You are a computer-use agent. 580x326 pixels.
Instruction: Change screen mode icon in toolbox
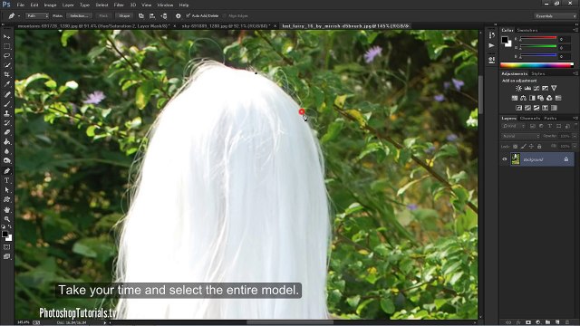[6, 256]
